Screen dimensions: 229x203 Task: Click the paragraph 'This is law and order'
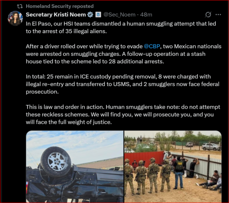(x=123, y=115)
